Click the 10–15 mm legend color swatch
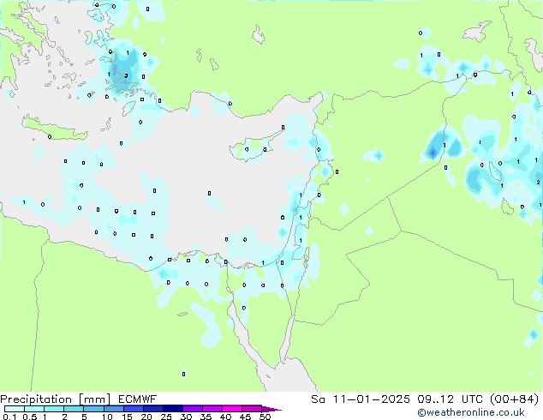543x420 pixels. [x=113, y=409]
